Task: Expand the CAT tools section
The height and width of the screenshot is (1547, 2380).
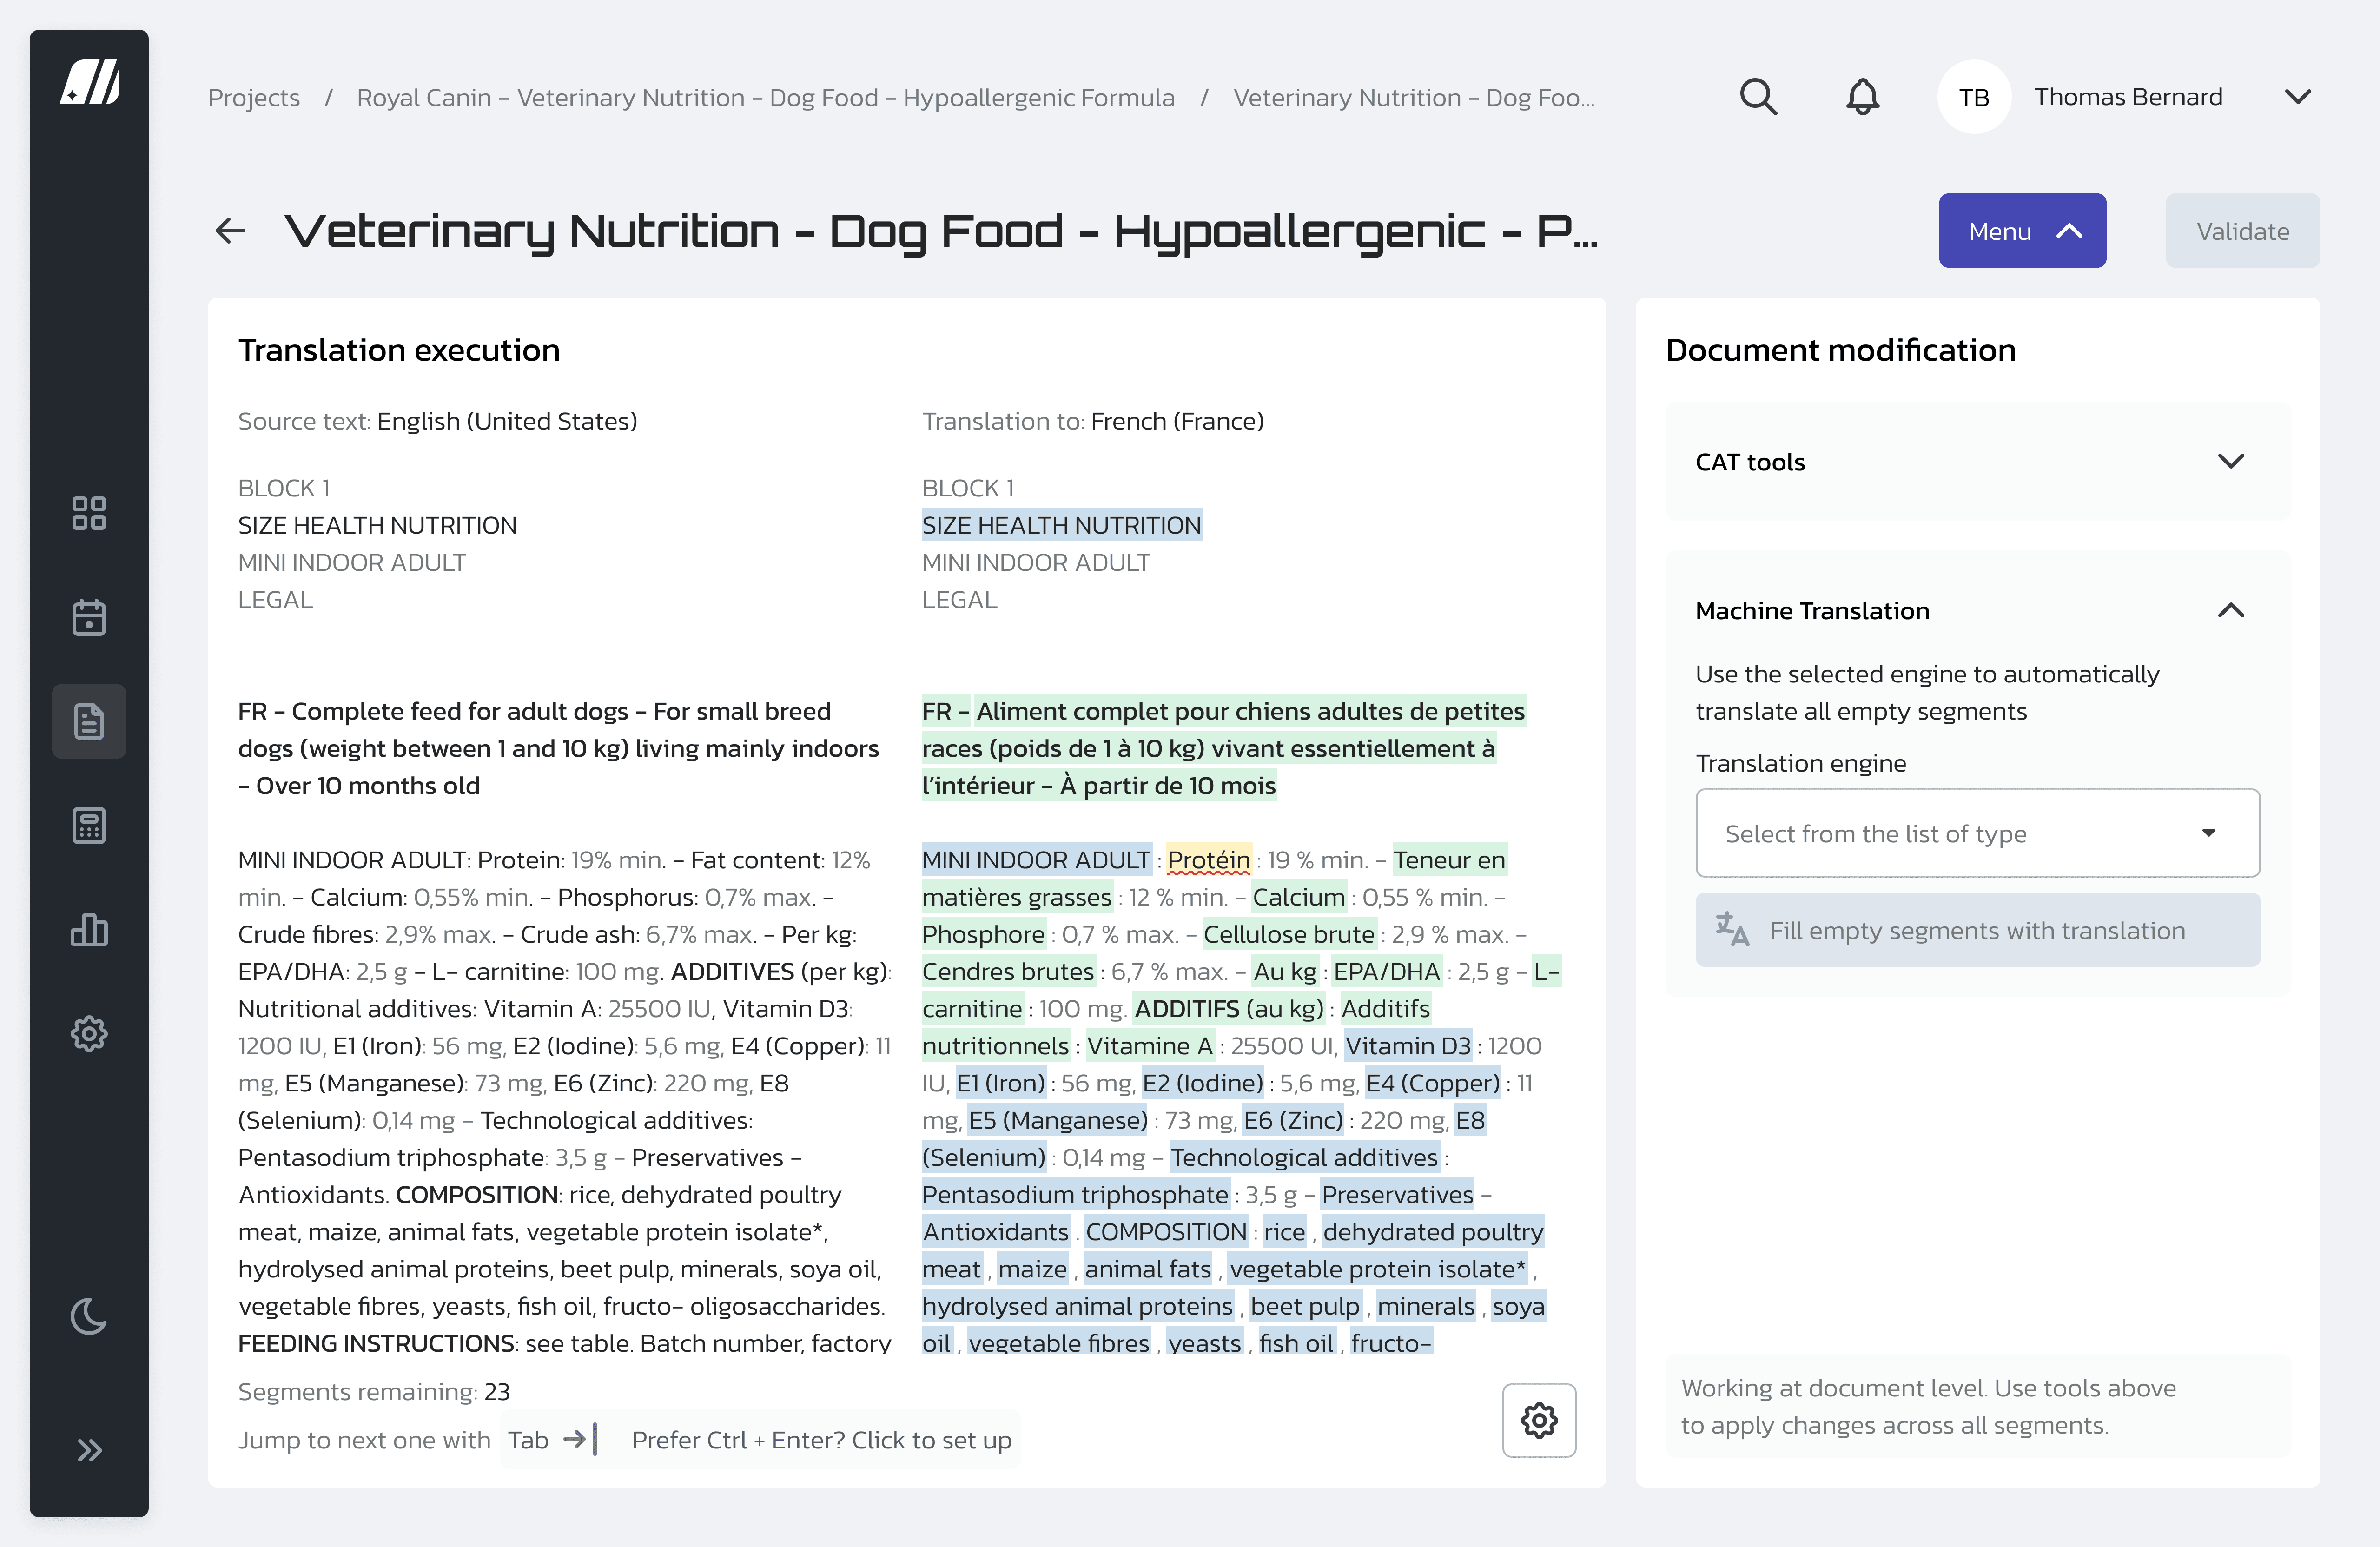Action: tap(2230, 461)
